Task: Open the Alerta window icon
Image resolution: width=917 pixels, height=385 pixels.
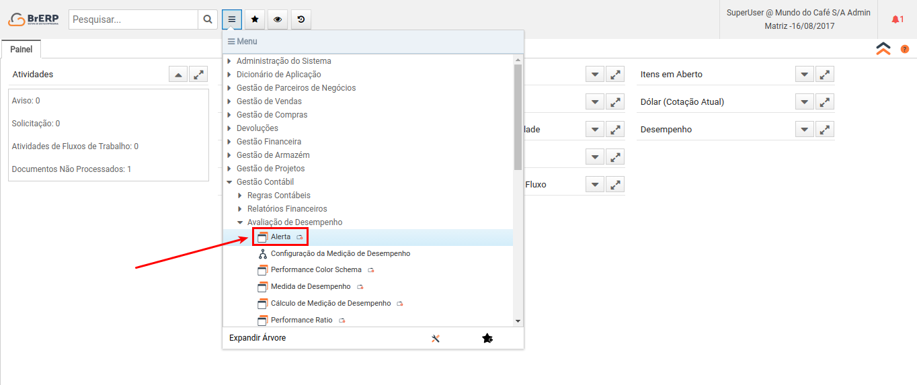Action: pos(263,237)
